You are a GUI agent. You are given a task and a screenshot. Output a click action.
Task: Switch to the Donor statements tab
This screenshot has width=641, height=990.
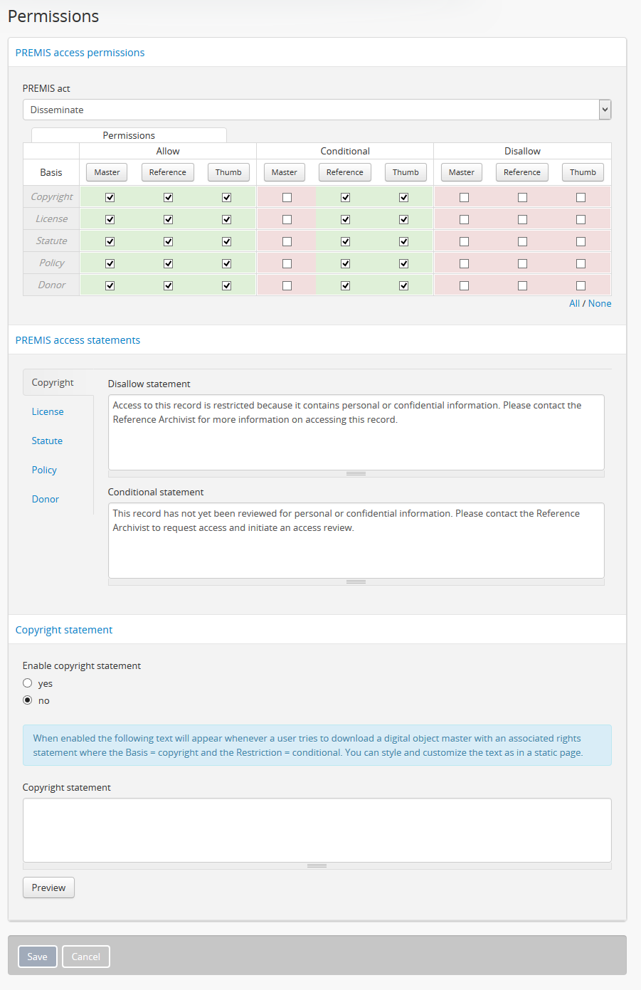tap(46, 499)
